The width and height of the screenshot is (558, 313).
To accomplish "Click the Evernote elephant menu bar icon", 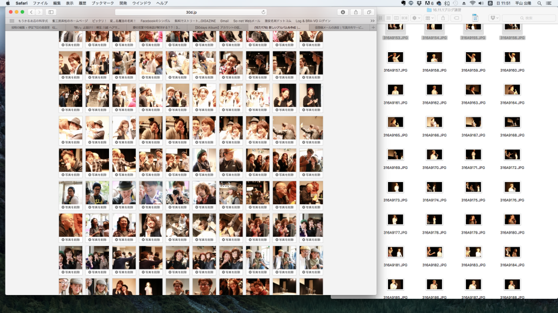I will point(403,3).
